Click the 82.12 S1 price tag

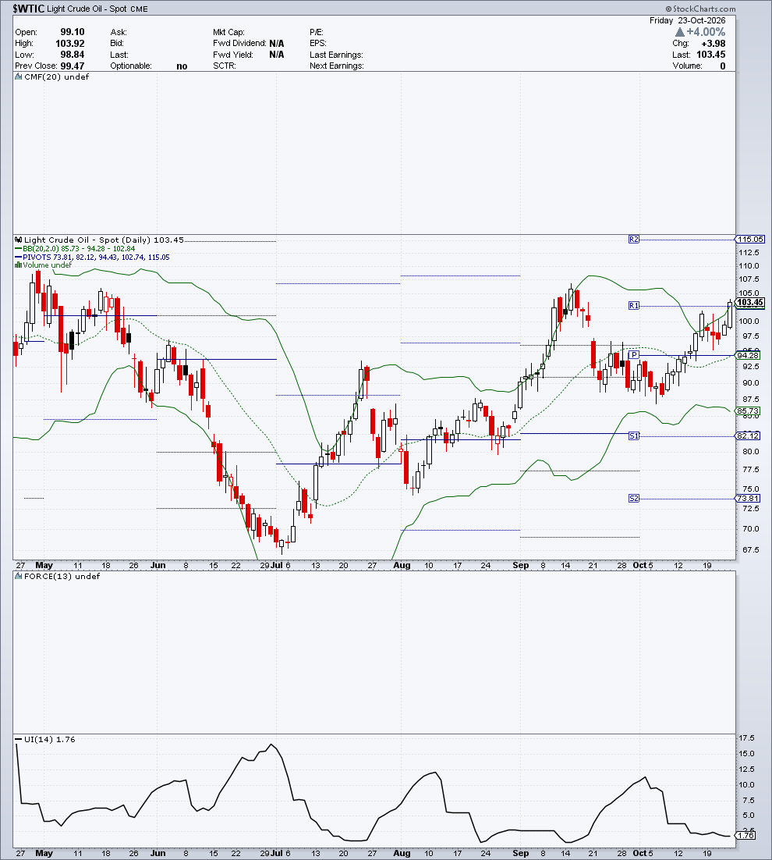(748, 436)
